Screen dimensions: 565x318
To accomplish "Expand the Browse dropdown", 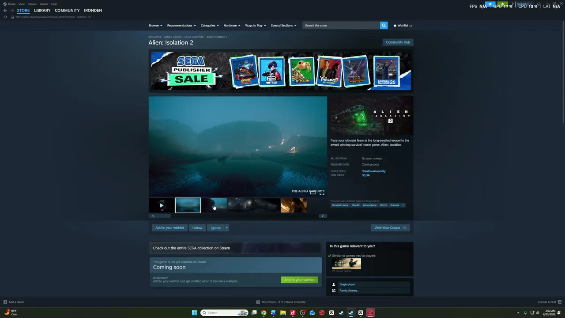I will pos(155,25).
